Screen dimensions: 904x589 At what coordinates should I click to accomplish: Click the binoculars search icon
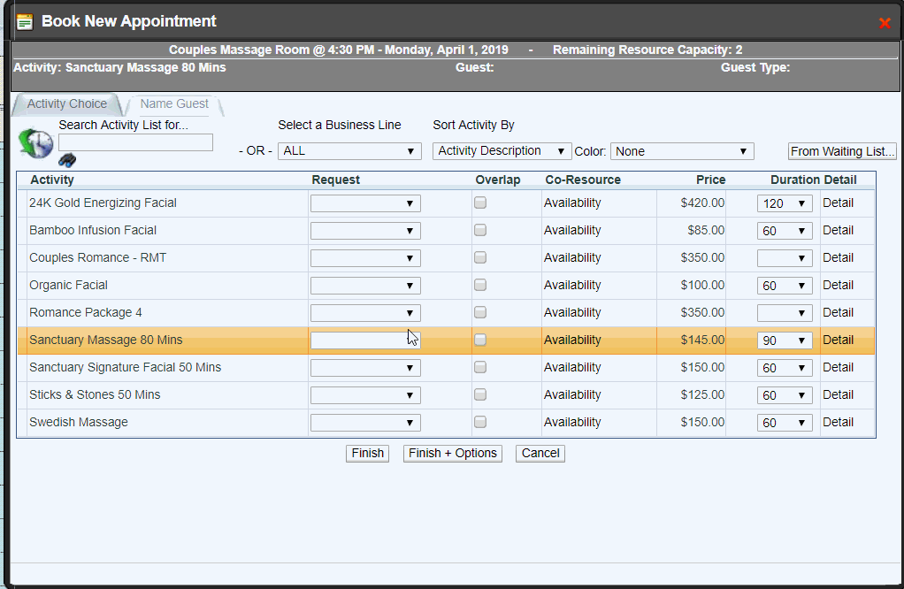tap(67, 160)
